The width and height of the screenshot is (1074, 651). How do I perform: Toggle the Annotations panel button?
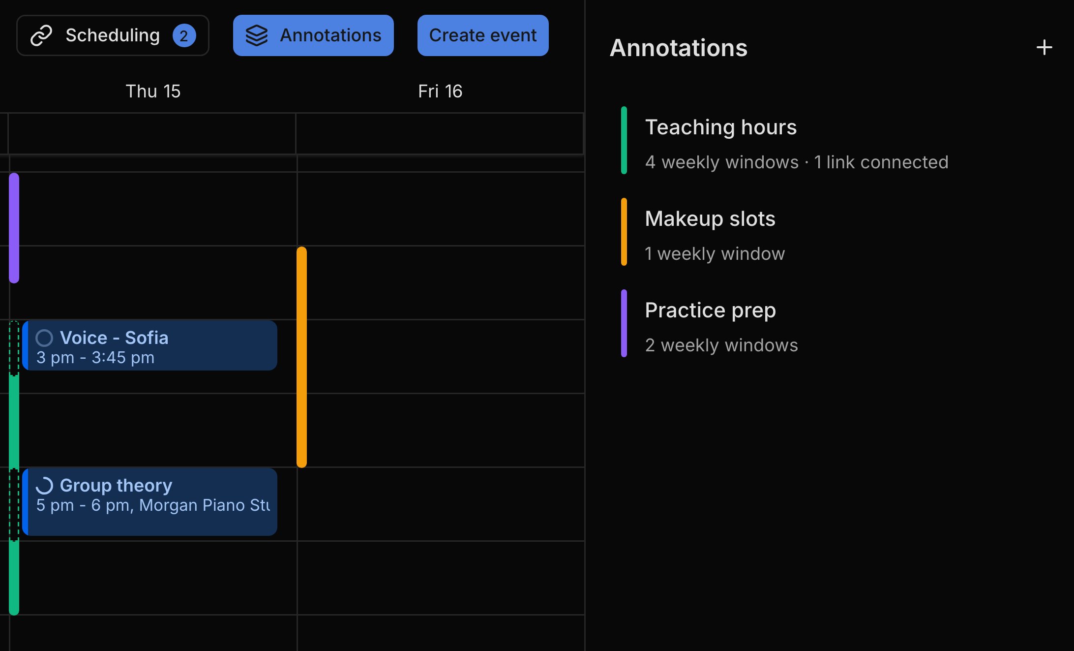(313, 35)
